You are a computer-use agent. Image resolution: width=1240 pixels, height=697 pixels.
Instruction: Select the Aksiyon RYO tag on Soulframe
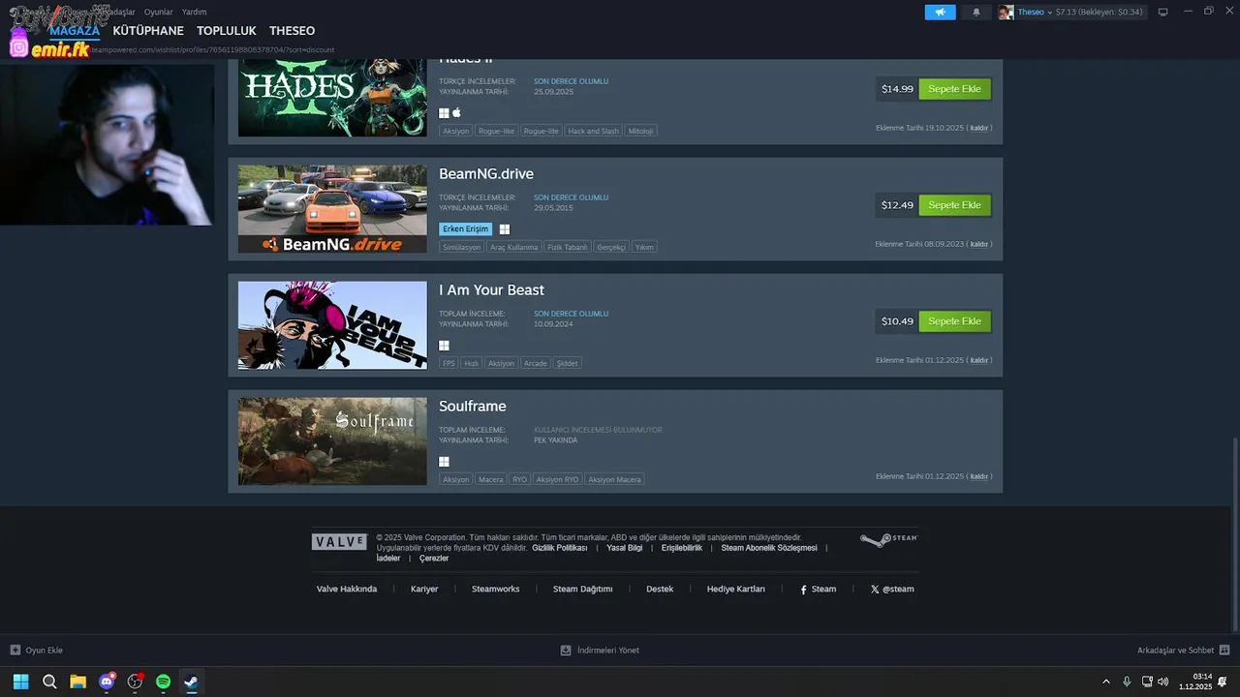point(557,479)
